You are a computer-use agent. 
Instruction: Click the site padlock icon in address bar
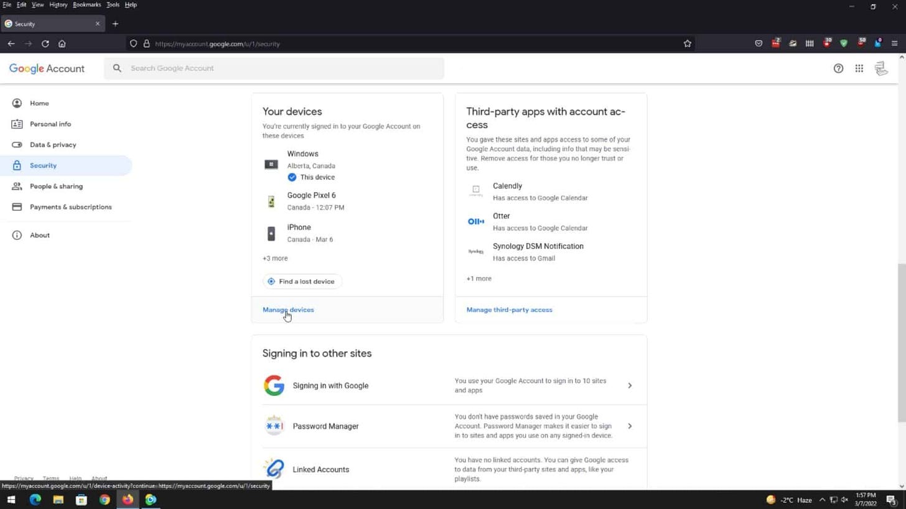(x=147, y=44)
